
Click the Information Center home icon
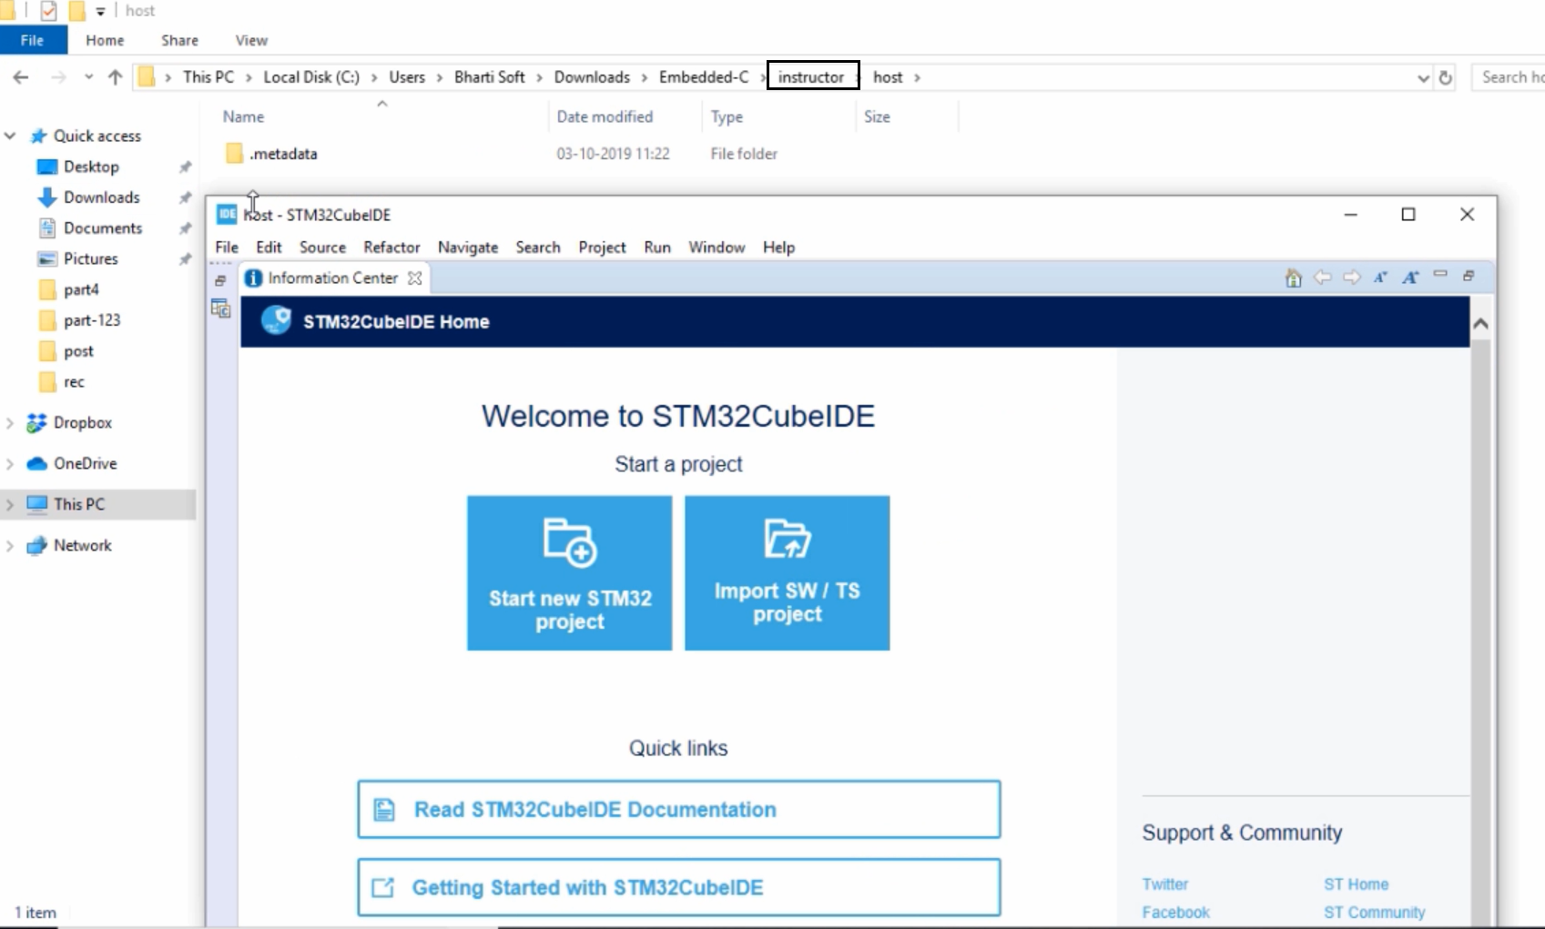(1293, 278)
